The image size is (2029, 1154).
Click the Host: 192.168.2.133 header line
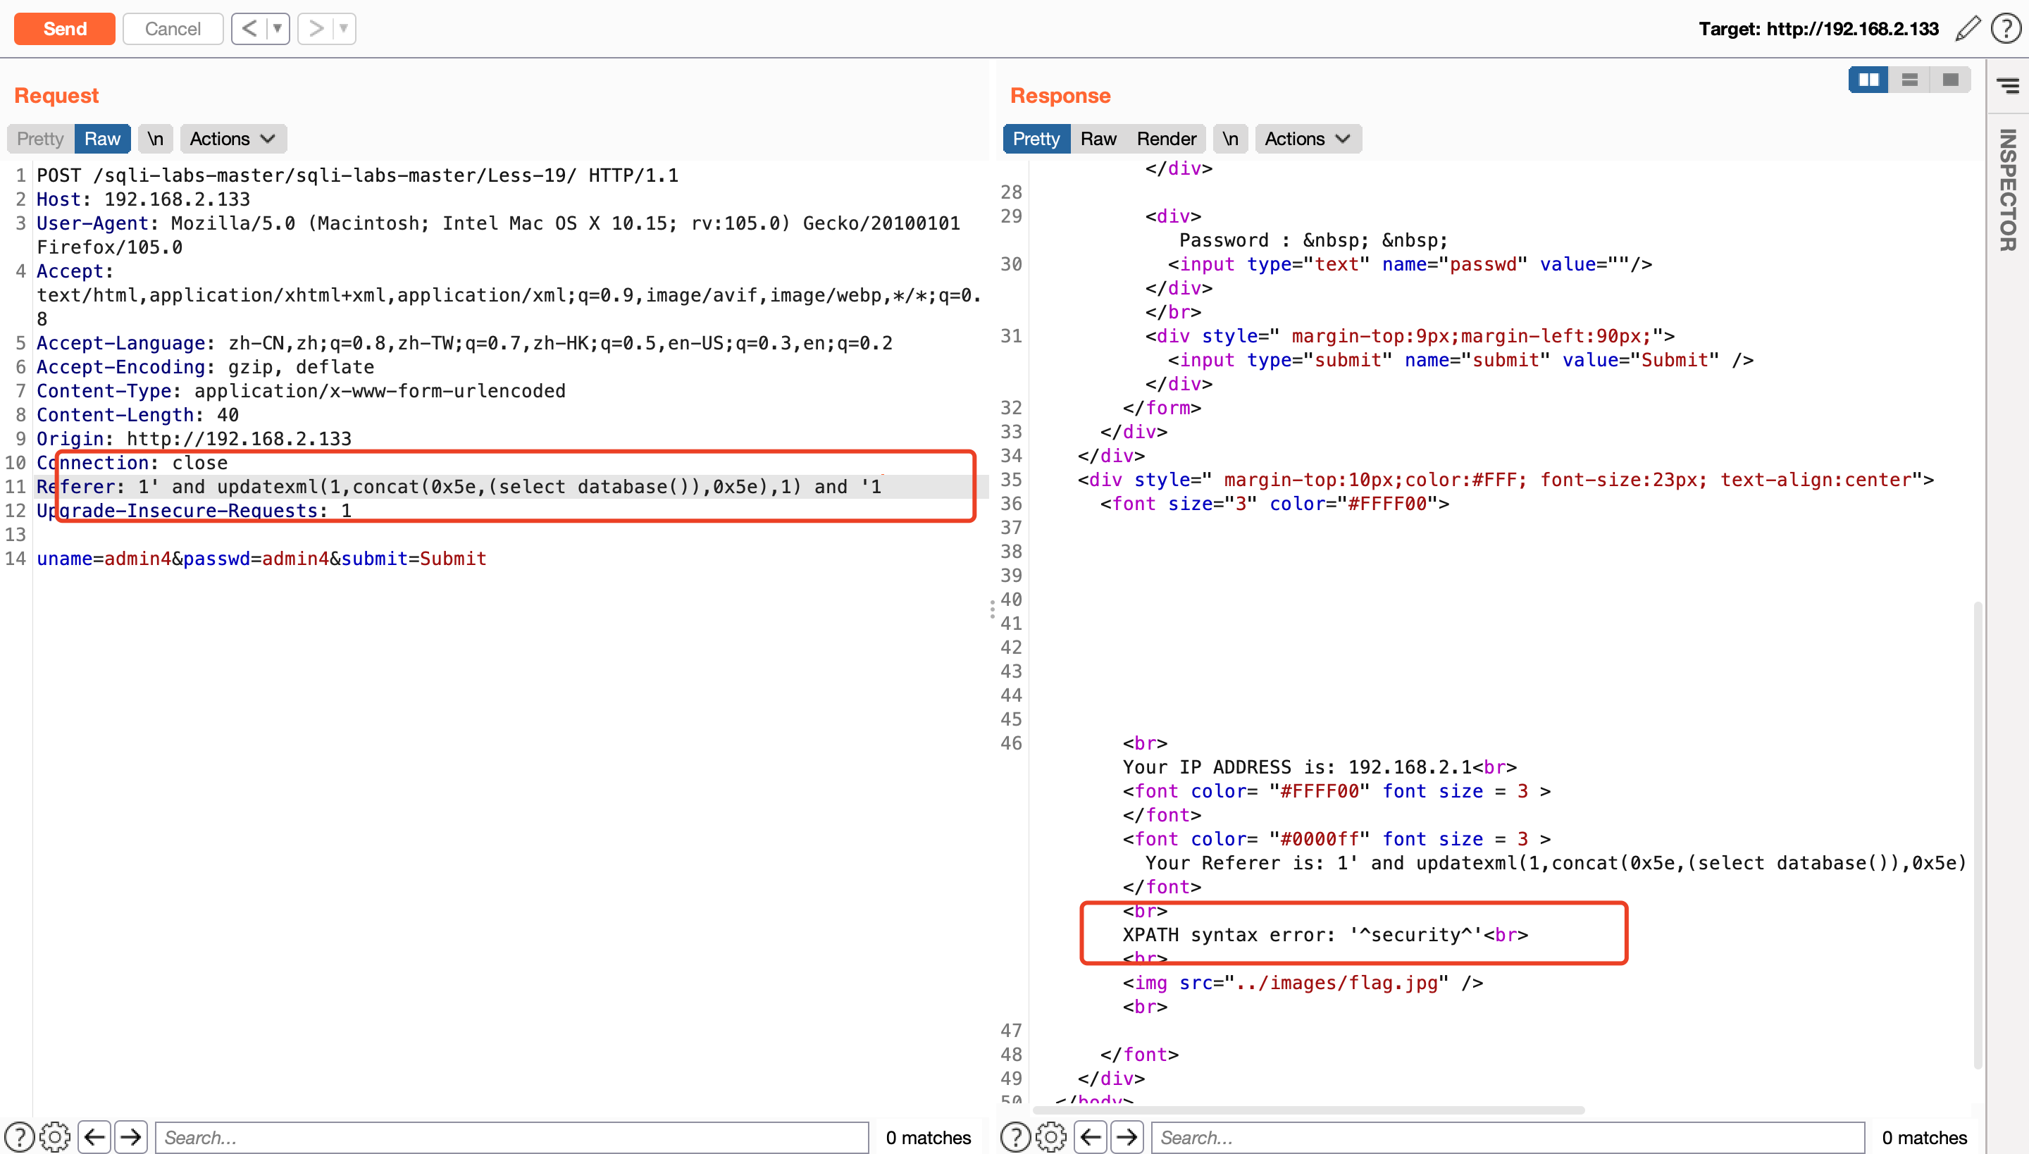click(x=144, y=199)
